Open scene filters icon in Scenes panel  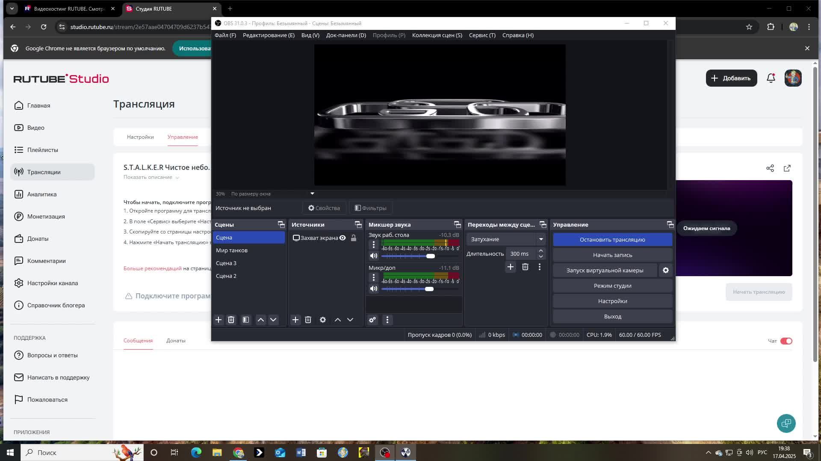pyautogui.click(x=246, y=320)
